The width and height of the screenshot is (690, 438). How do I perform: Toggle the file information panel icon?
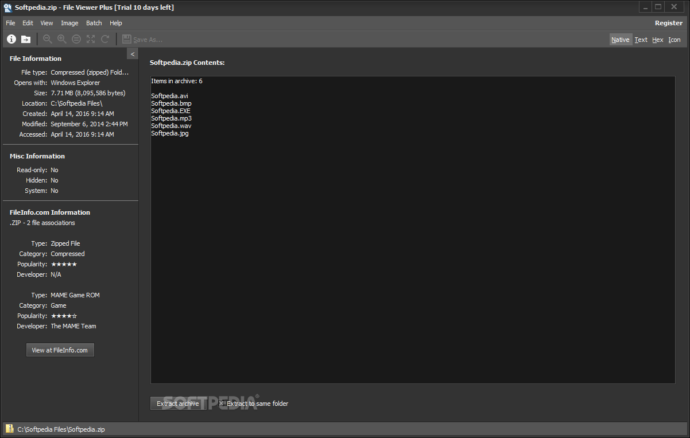[x=11, y=39]
